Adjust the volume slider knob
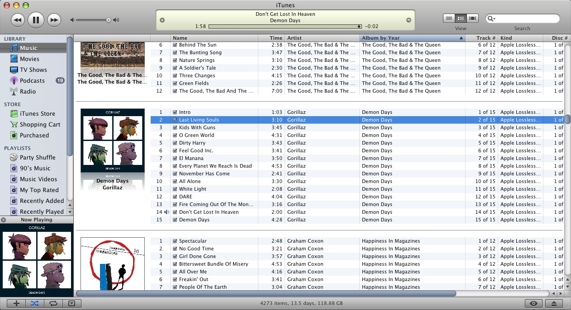Image resolution: width=571 pixels, height=310 pixels. pos(109,20)
